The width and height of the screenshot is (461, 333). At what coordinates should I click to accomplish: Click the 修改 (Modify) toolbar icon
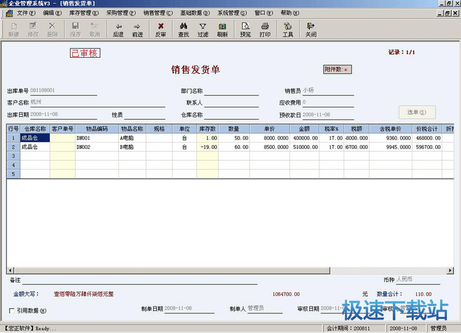[x=33, y=29]
